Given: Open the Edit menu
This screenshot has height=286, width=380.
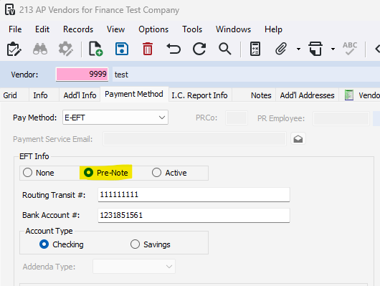Looking at the screenshot, I should point(42,29).
